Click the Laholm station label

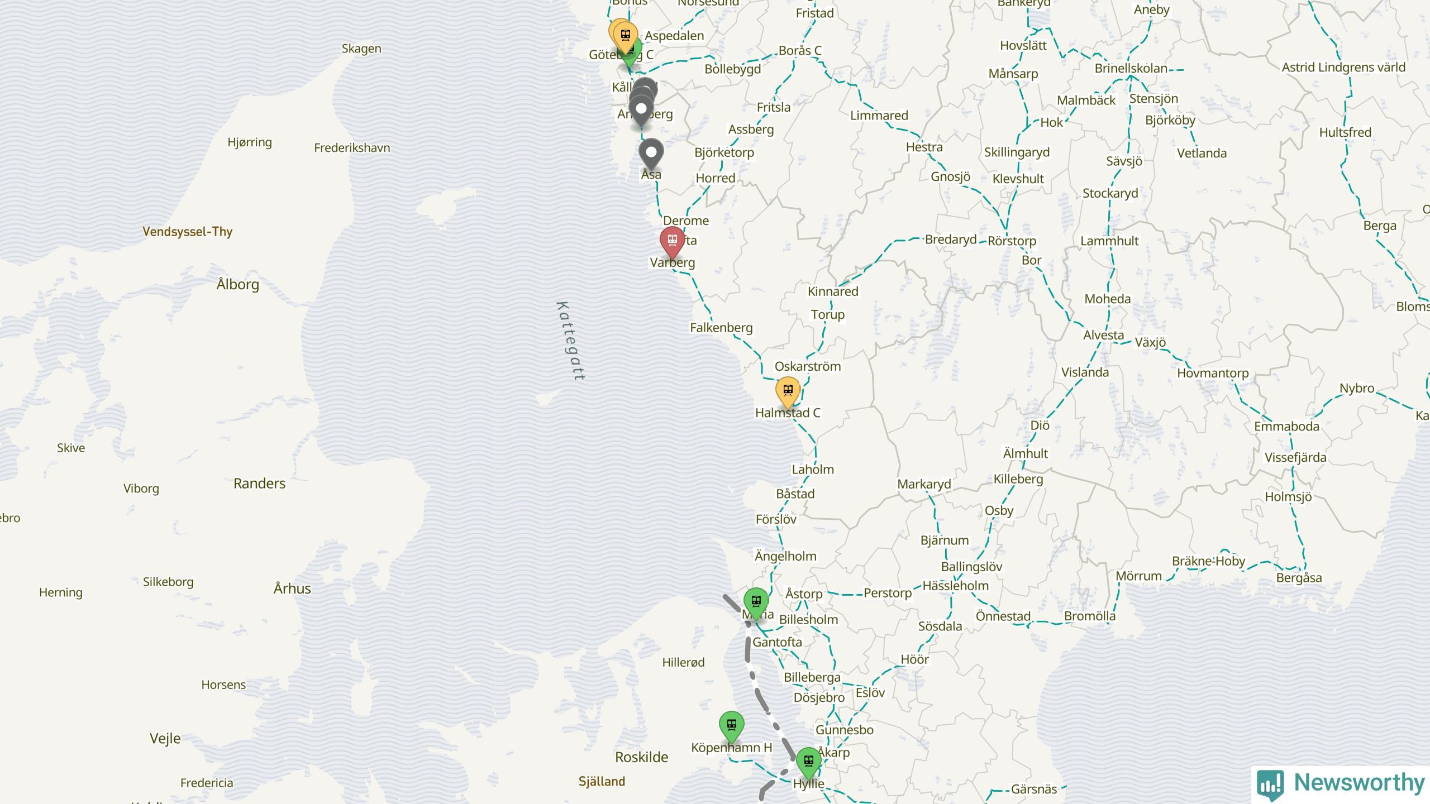click(x=813, y=470)
